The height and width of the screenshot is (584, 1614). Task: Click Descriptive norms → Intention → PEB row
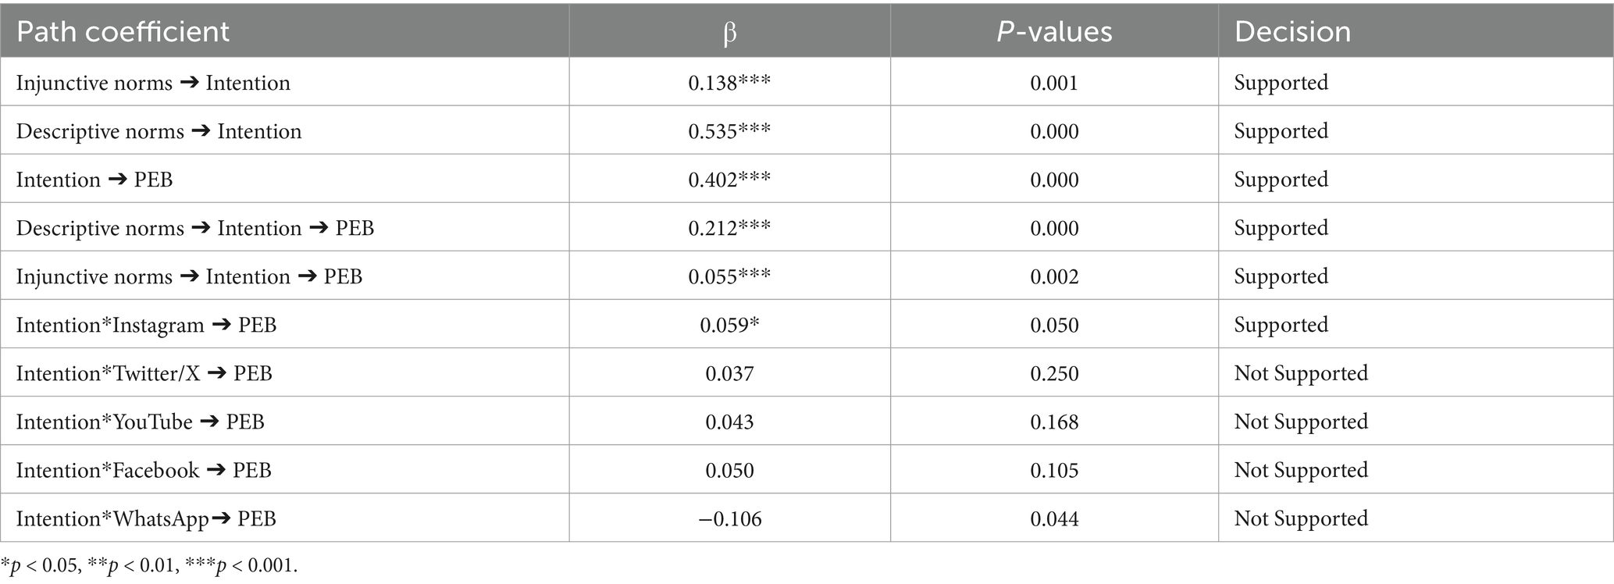click(x=195, y=228)
